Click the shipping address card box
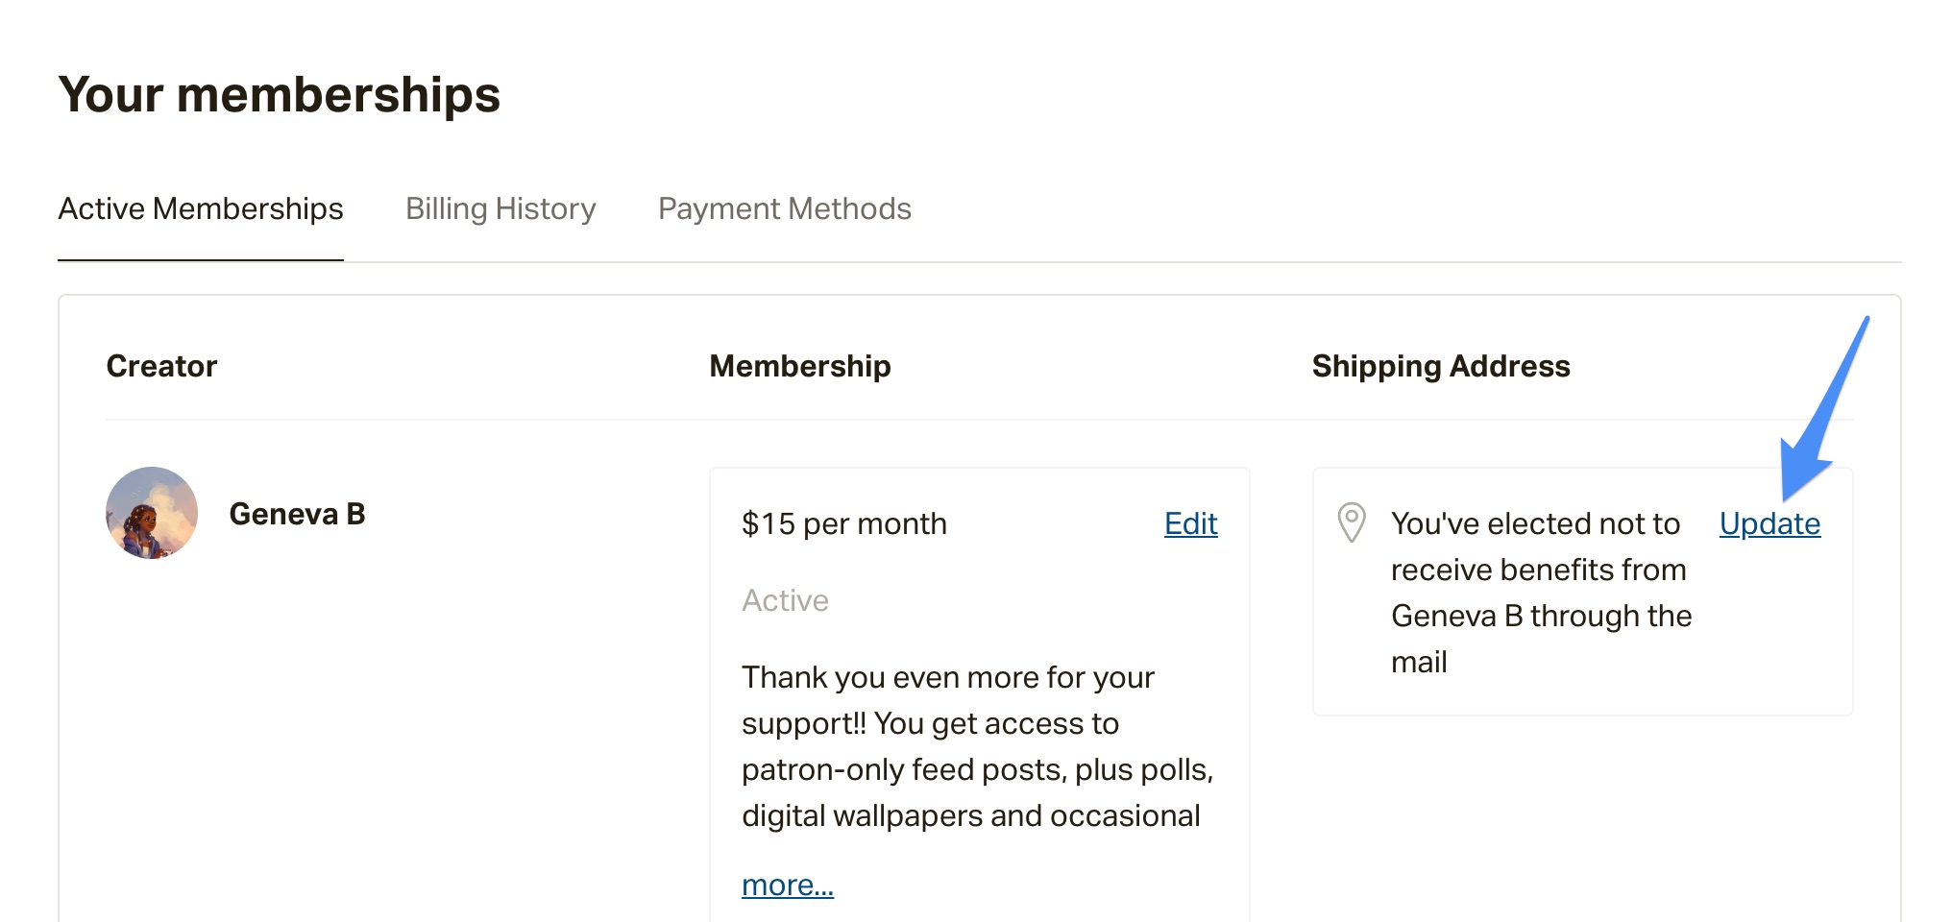This screenshot has height=922, width=1952. [x=1582, y=592]
